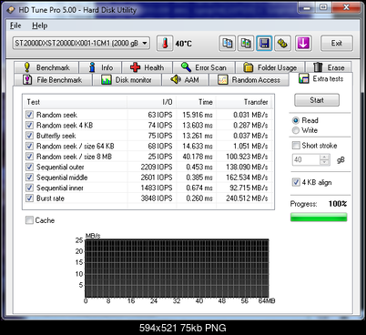Click the HD Tune title bar app icon
Image resolution: width=366 pixels, height=335 pixels.
[x=11, y=10]
